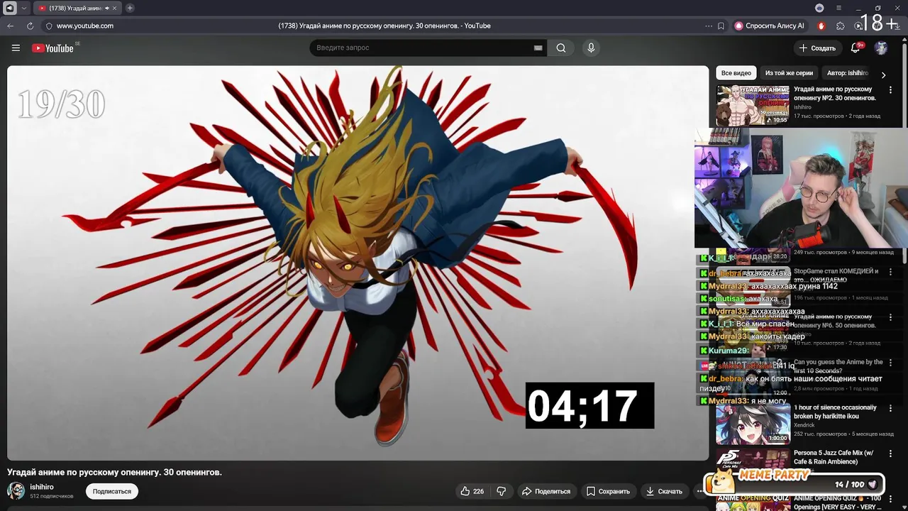Click the Создать create button
908x511 pixels.
[817, 48]
